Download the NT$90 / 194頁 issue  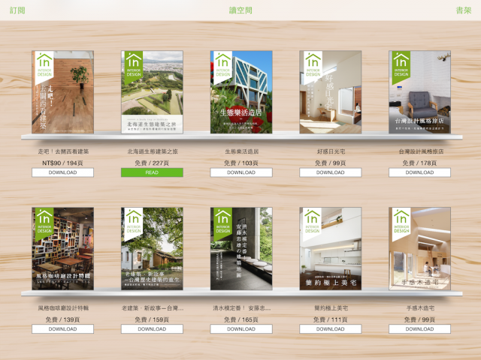[62, 172]
